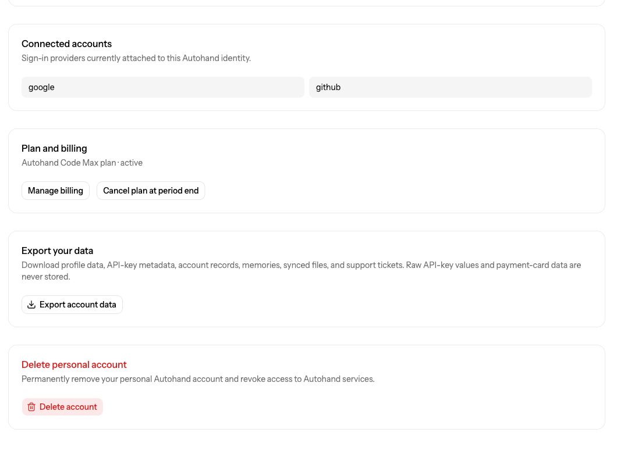The width and height of the screenshot is (617, 465).
Task: Click the red Delete account button
Action: [x=62, y=407]
